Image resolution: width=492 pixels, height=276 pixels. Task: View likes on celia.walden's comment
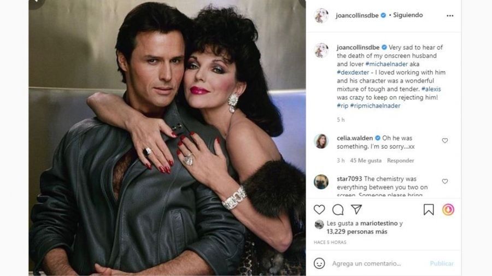click(366, 161)
